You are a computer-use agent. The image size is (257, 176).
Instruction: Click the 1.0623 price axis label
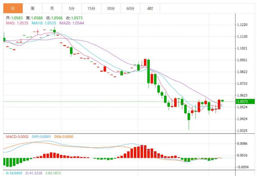click(243, 95)
